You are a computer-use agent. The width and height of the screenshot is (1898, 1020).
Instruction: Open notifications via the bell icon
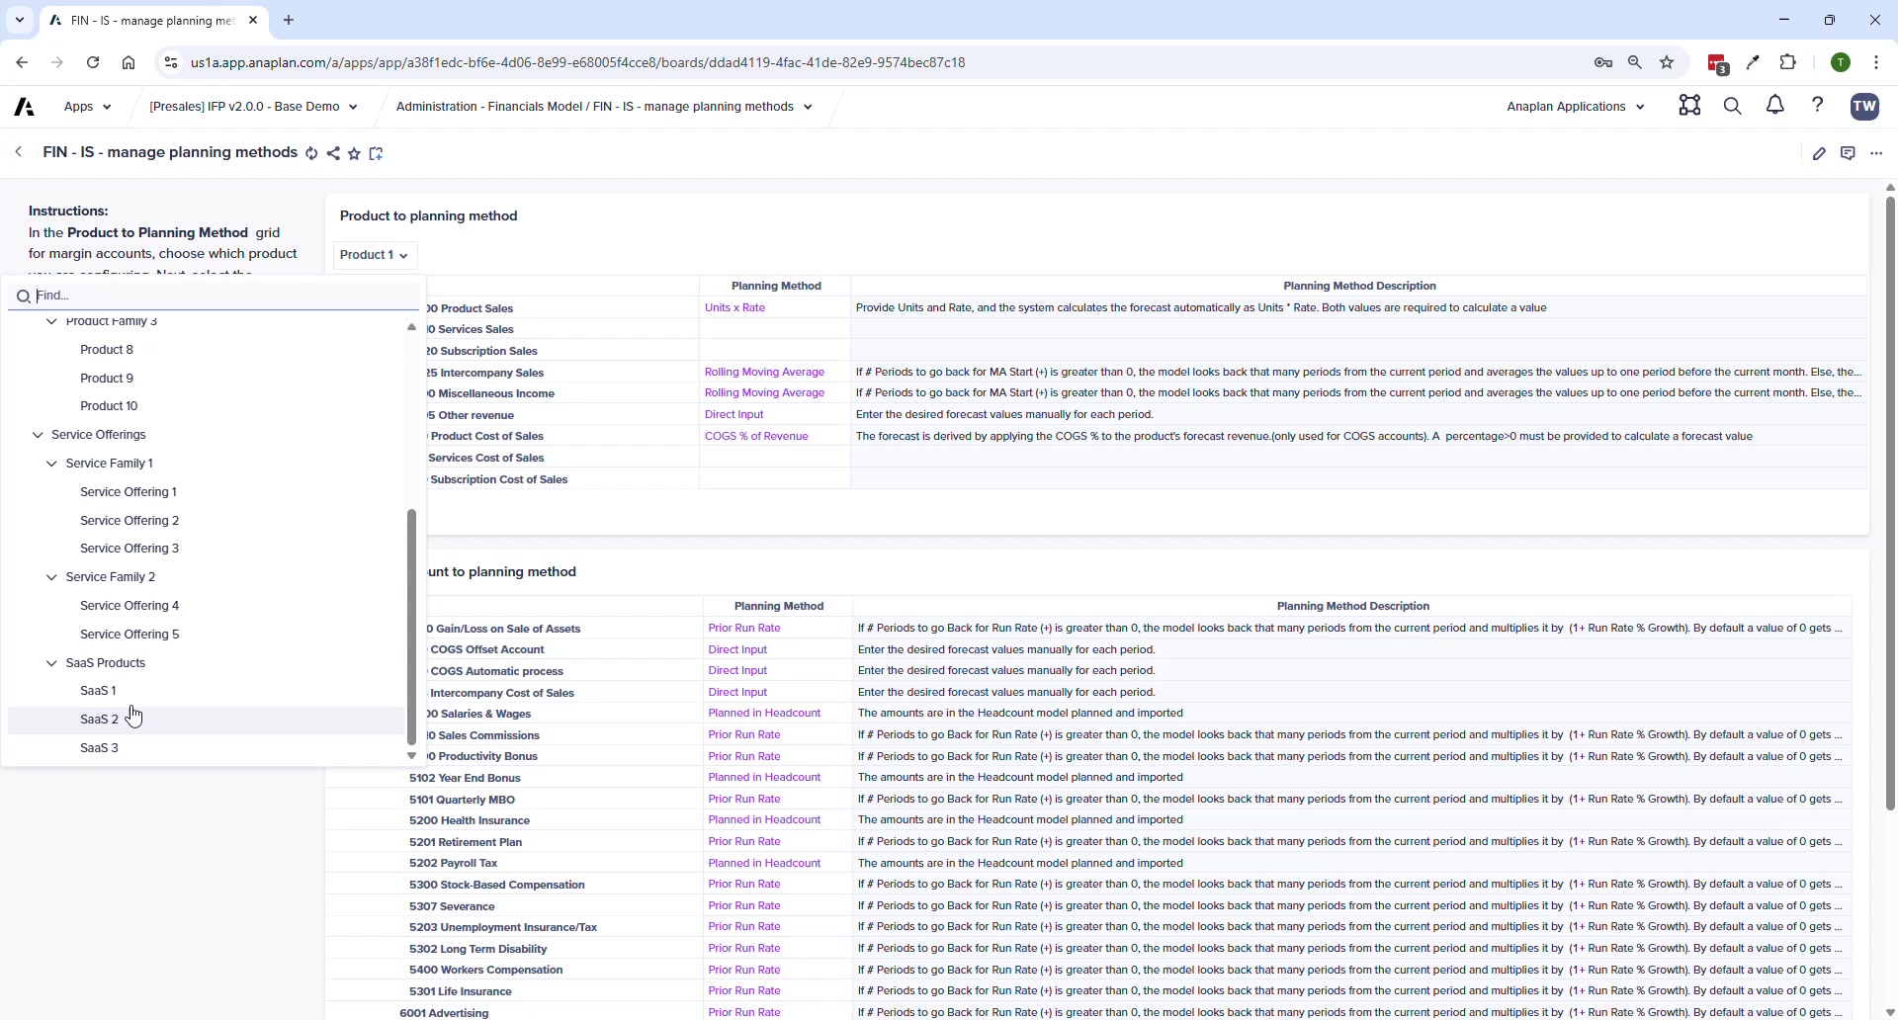pos(1774,106)
